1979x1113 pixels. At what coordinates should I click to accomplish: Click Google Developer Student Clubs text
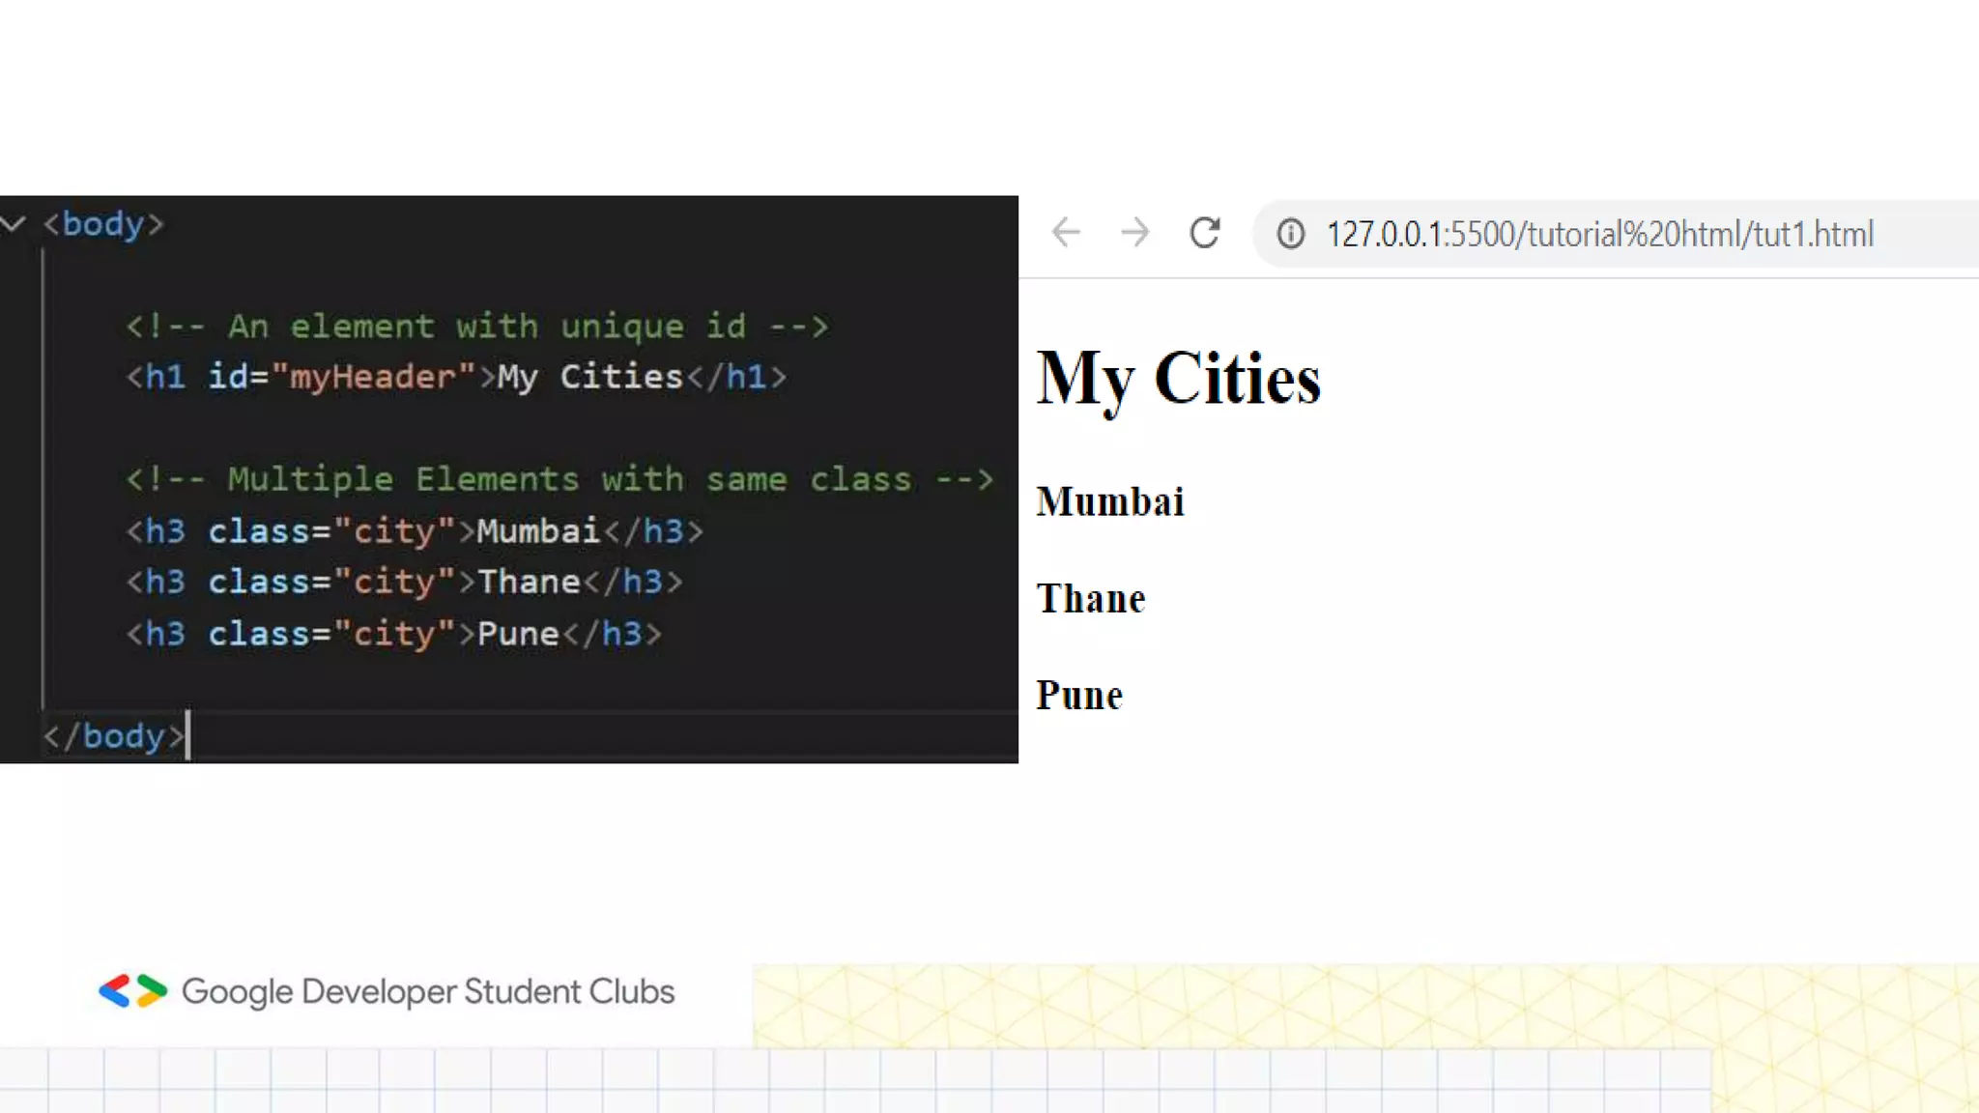coord(428,992)
